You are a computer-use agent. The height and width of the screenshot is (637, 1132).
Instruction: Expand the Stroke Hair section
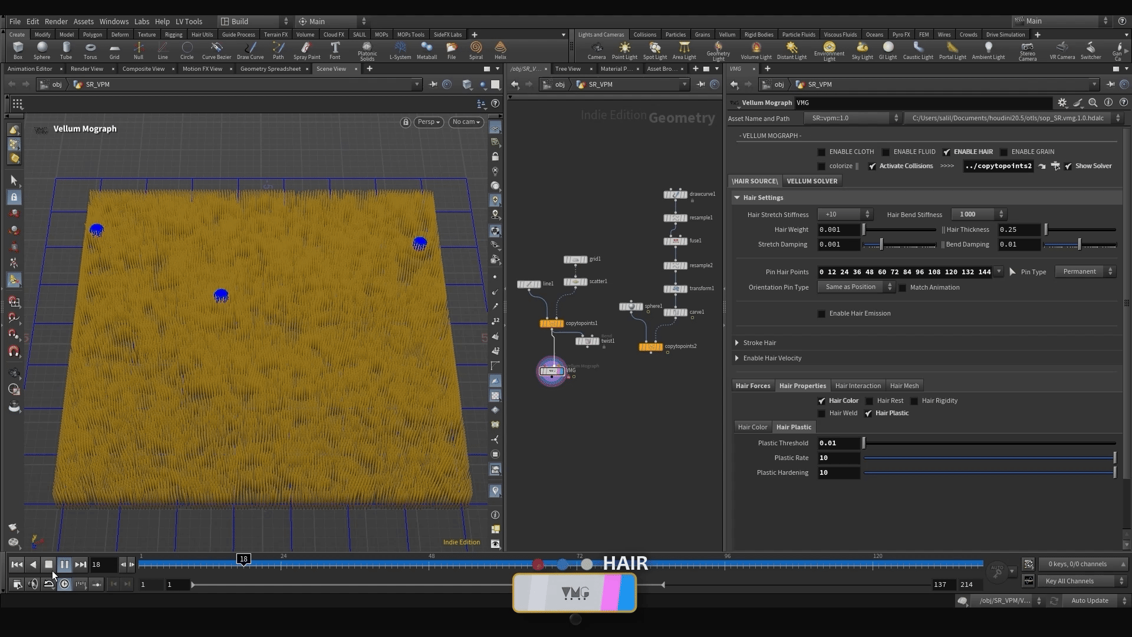tap(759, 343)
